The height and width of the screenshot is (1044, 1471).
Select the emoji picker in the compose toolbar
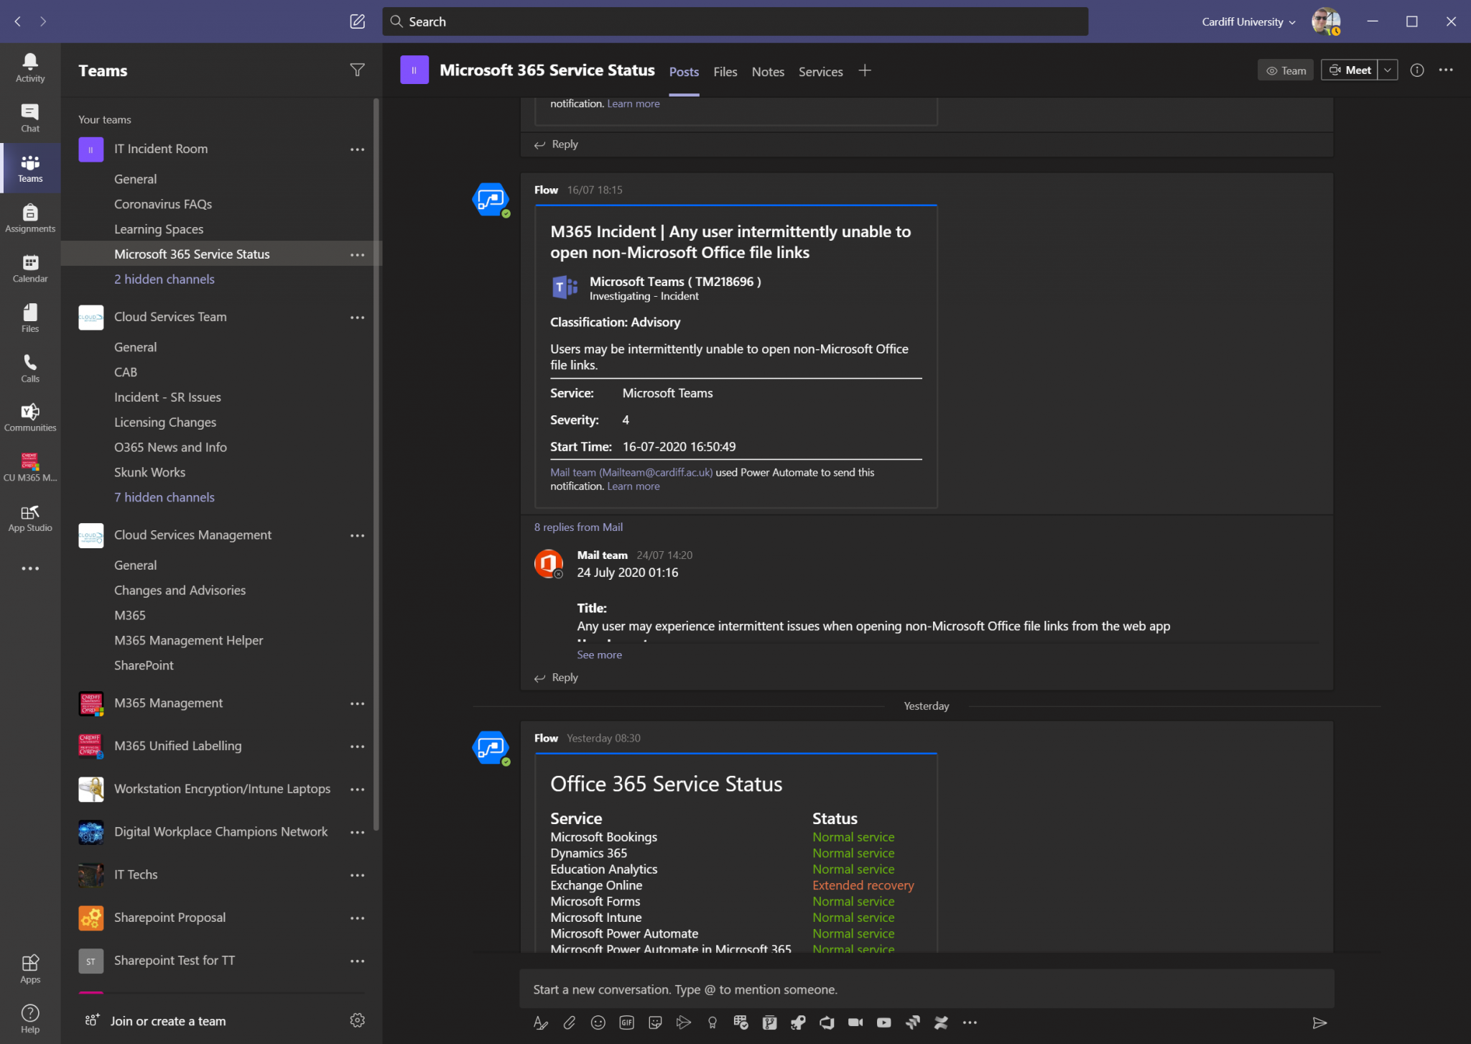point(598,1022)
